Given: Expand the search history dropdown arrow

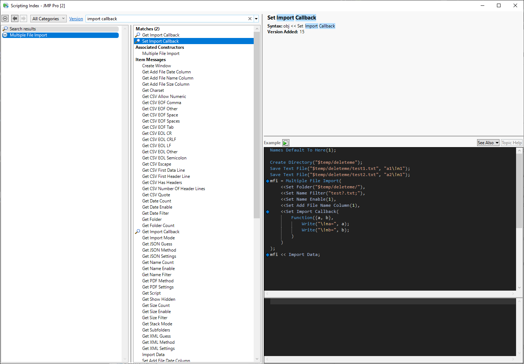Looking at the screenshot, I should (x=256, y=19).
